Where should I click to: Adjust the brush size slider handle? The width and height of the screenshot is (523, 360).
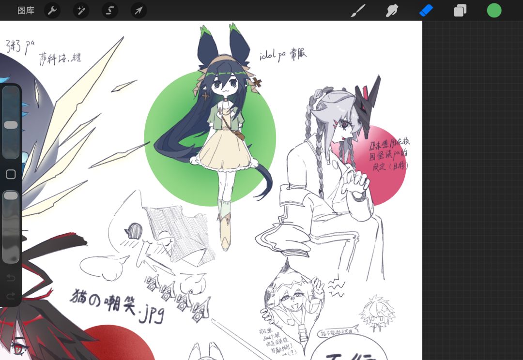pyautogui.click(x=11, y=125)
